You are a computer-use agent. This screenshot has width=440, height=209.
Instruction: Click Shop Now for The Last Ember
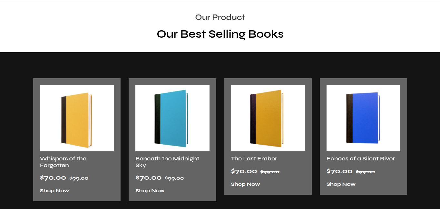point(245,184)
